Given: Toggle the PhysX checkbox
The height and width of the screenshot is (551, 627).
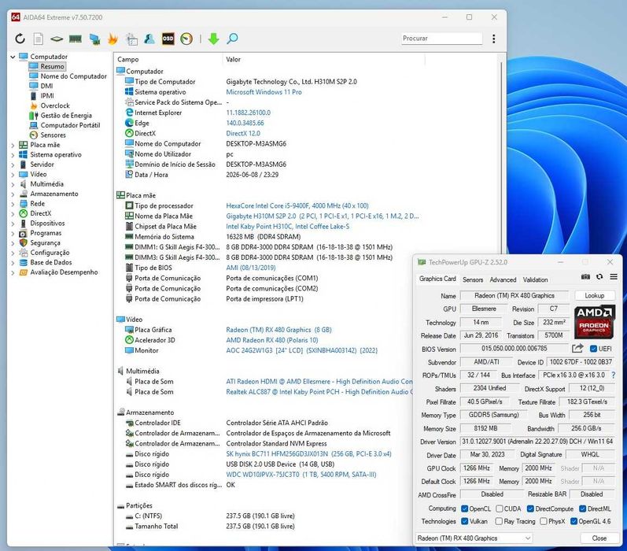Looking at the screenshot, I should coord(544,521).
